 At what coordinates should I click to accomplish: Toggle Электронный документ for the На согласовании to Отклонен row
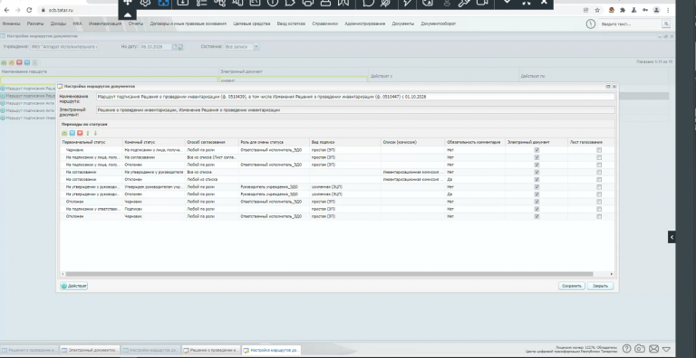(x=536, y=179)
